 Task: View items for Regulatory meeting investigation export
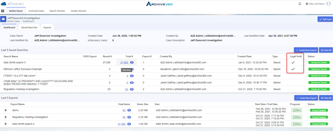[129, 117]
